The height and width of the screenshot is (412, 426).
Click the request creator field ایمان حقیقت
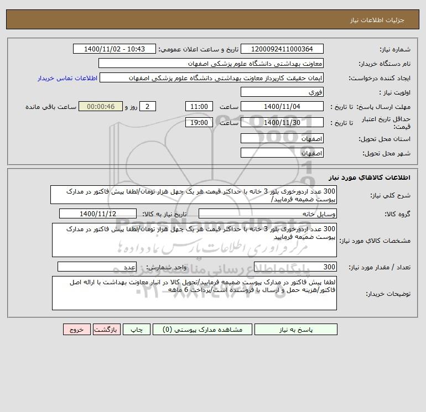(x=211, y=77)
